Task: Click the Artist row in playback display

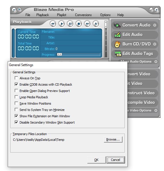Action: point(71,43)
